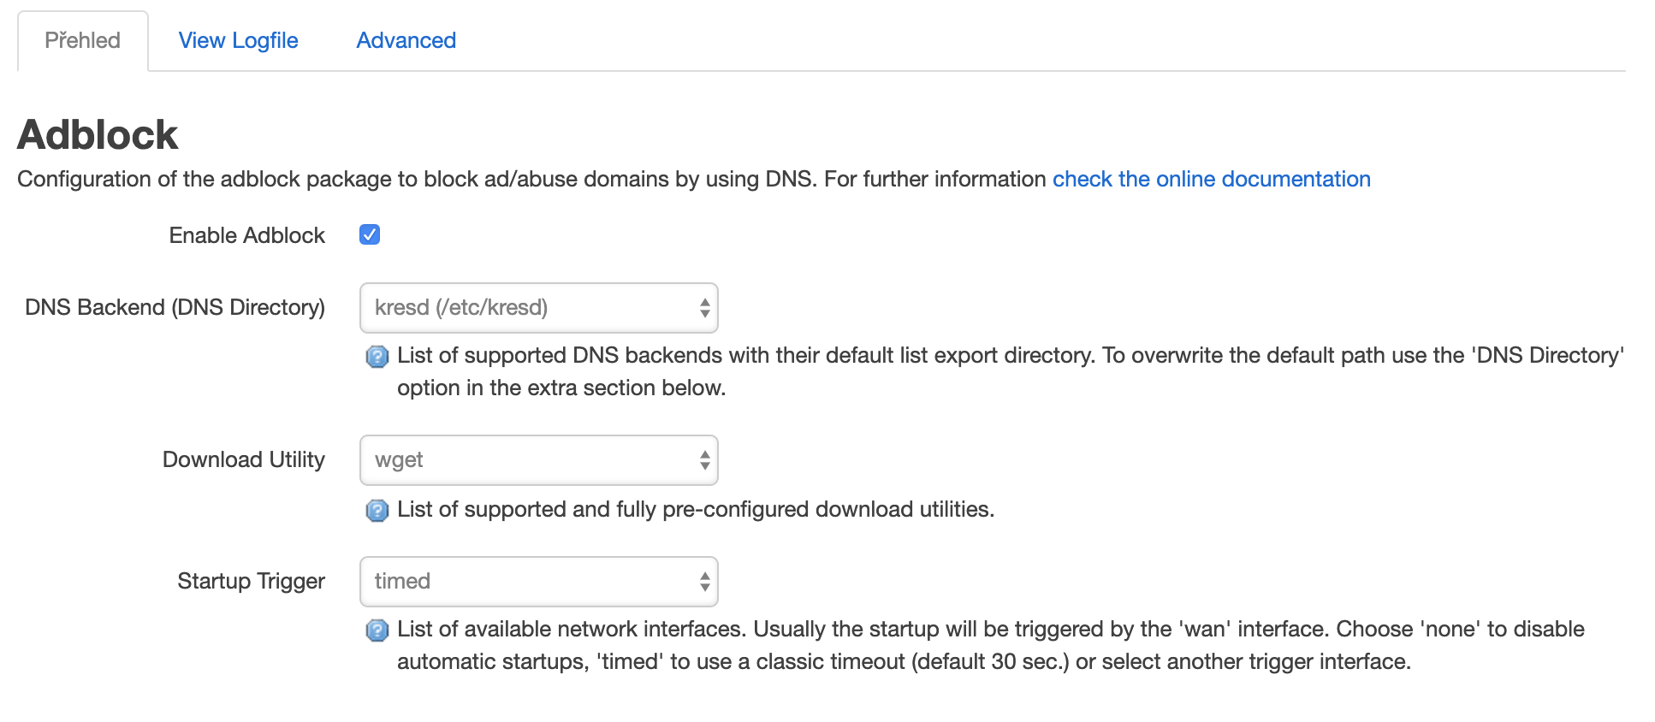Image resolution: width=1655 pixels, height=722 pixels.
Task: Switch to the View Logfile tab
Action: [x=238, y=40]
